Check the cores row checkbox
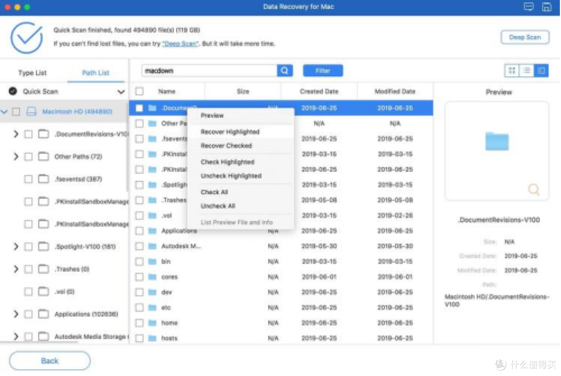The height and width of the screenshot is (376, 561). (140, 277)
